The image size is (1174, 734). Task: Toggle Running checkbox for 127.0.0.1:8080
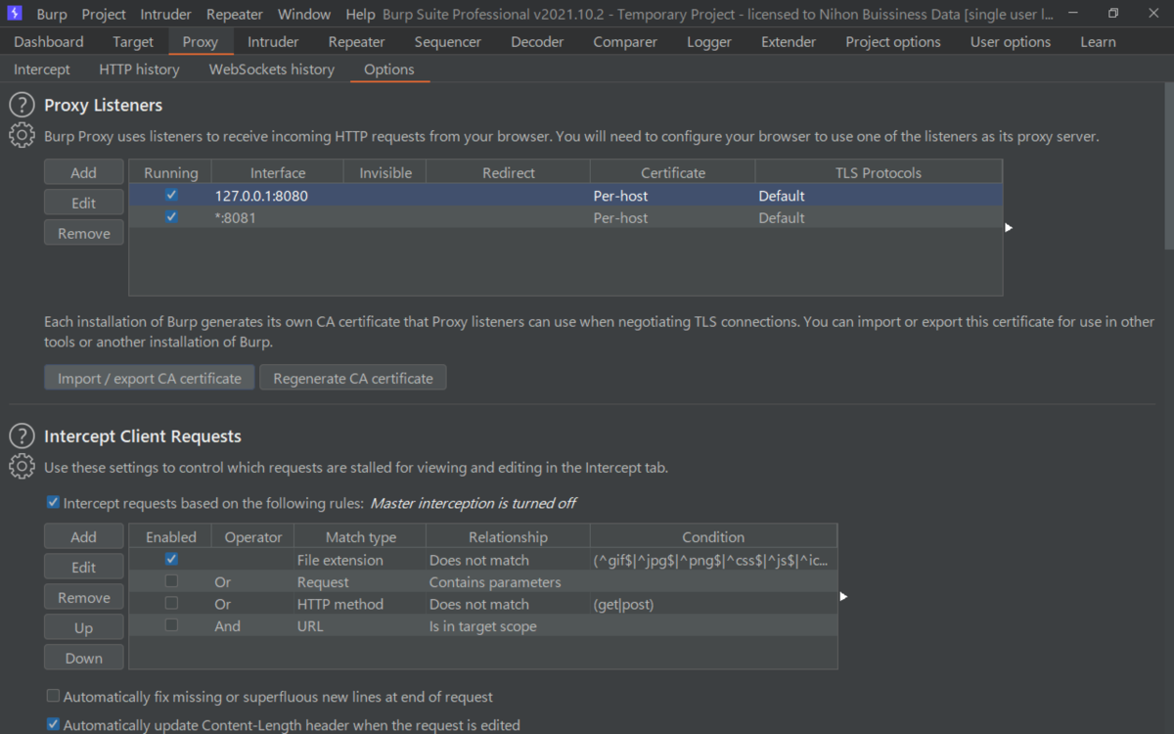pos(171,195)
